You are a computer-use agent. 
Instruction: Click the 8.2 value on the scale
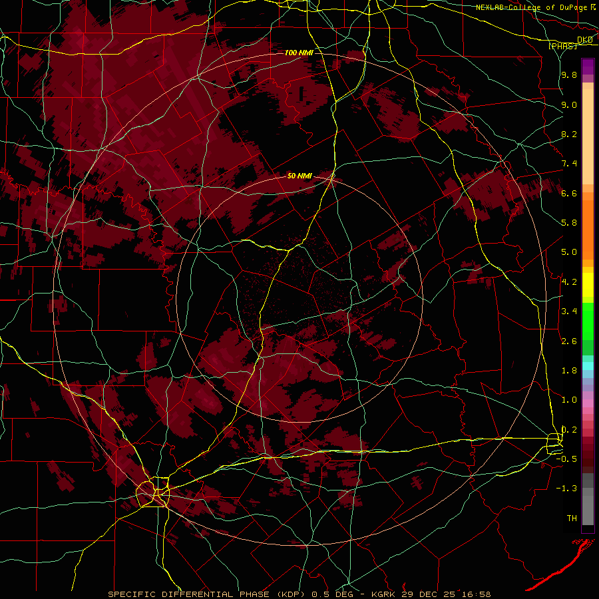(569, 134)
